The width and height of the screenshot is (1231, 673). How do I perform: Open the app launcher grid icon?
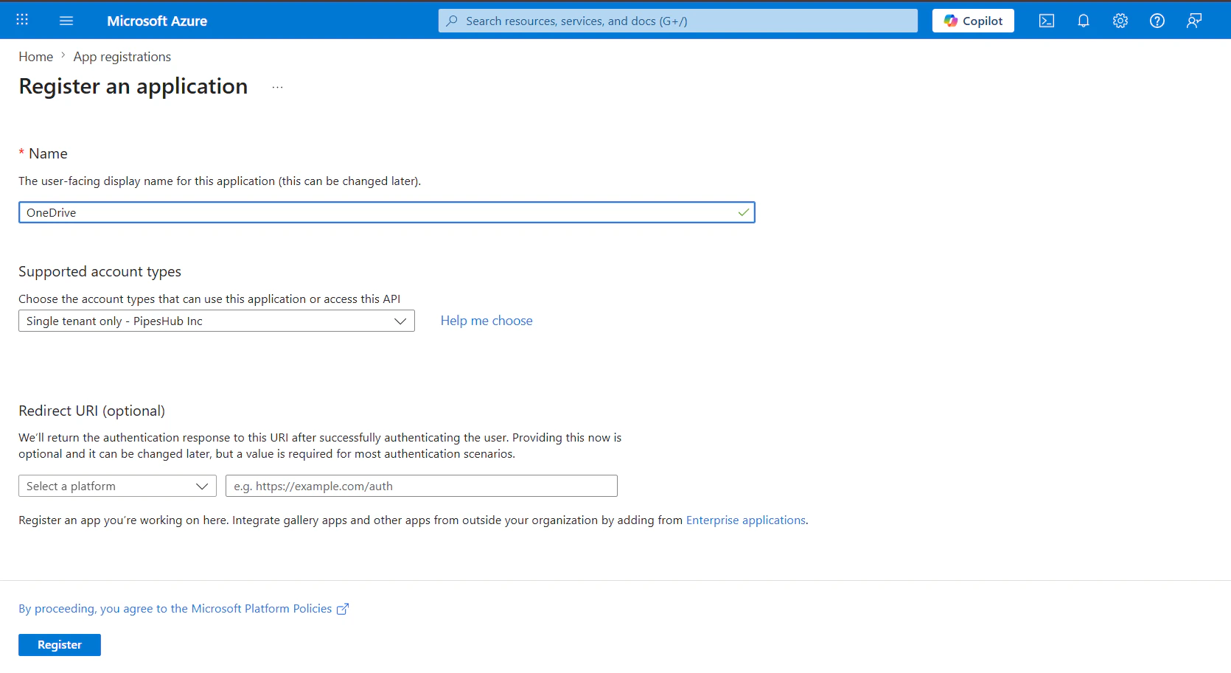click(x=21, y=20)
